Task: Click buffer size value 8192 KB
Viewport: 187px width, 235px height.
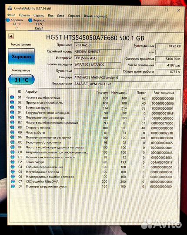Action: tap(168, 46)
